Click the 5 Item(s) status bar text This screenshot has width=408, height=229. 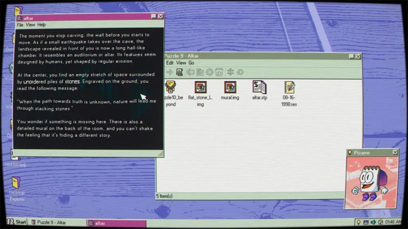pyautogui.click(x=164, y=196)
